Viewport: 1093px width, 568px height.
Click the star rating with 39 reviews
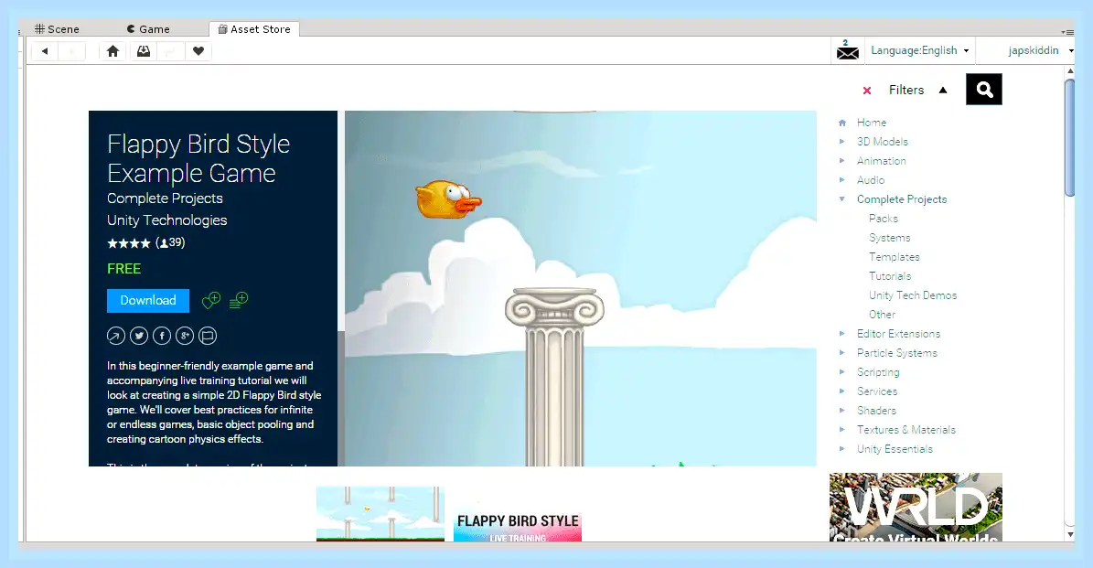click(x=145, y=243)
